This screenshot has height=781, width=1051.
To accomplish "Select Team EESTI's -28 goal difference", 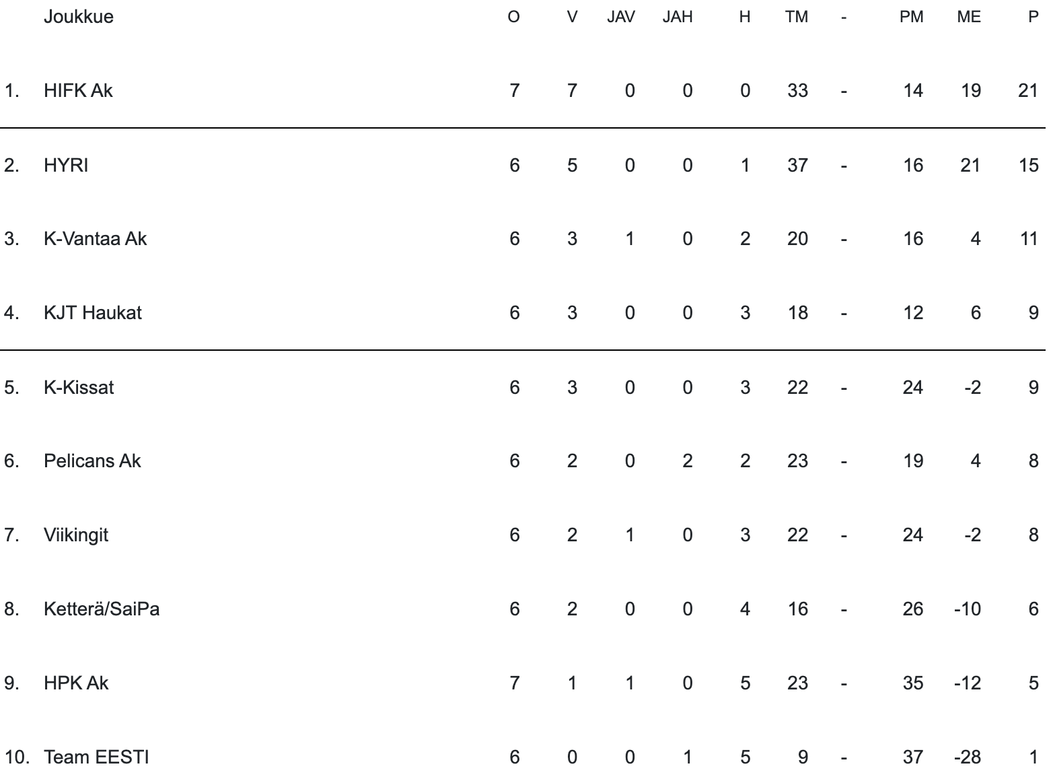I will coord(968,757).
